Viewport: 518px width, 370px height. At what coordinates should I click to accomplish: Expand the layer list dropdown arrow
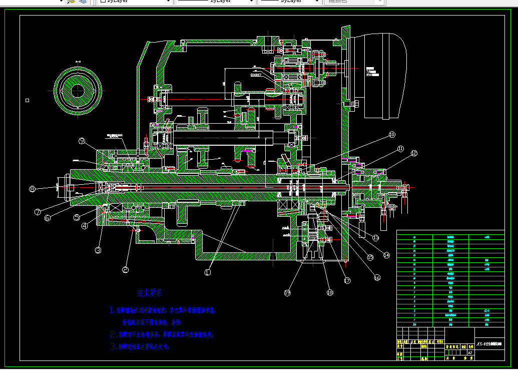click(61, 2)
